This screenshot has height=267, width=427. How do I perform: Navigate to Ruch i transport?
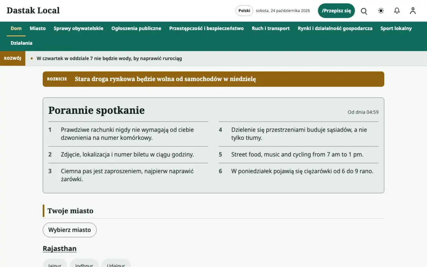[x=271, y=28]
